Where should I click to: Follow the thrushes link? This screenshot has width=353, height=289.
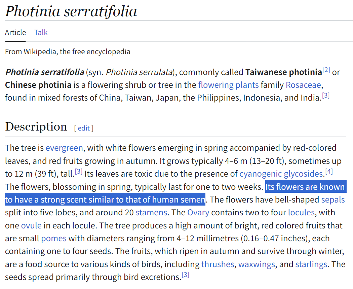(x=218, y=264)
